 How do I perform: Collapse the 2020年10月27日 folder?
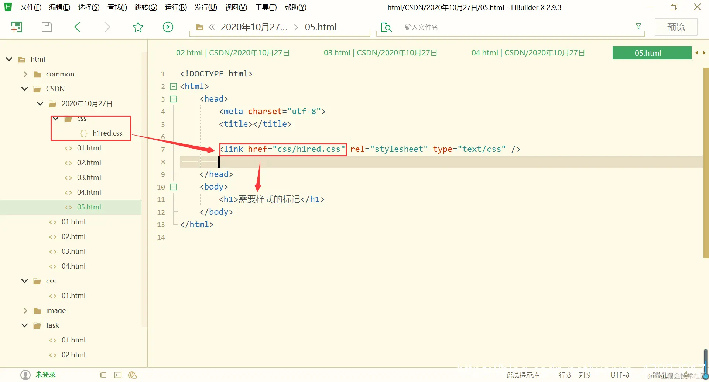40,103
